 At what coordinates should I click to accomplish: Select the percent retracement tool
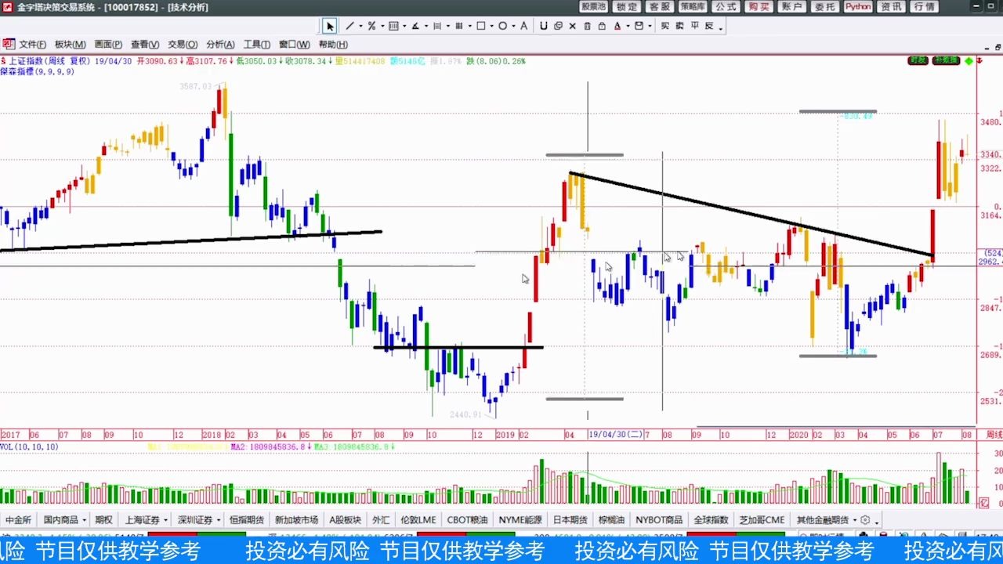tap(371, 26)
